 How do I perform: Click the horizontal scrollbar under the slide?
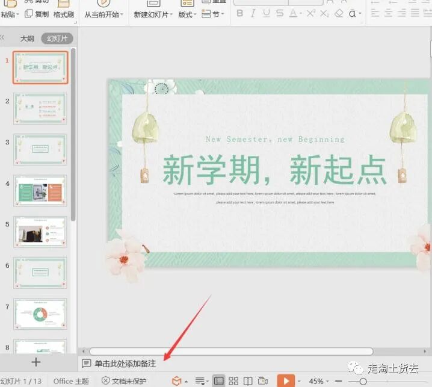click(231, 351)
